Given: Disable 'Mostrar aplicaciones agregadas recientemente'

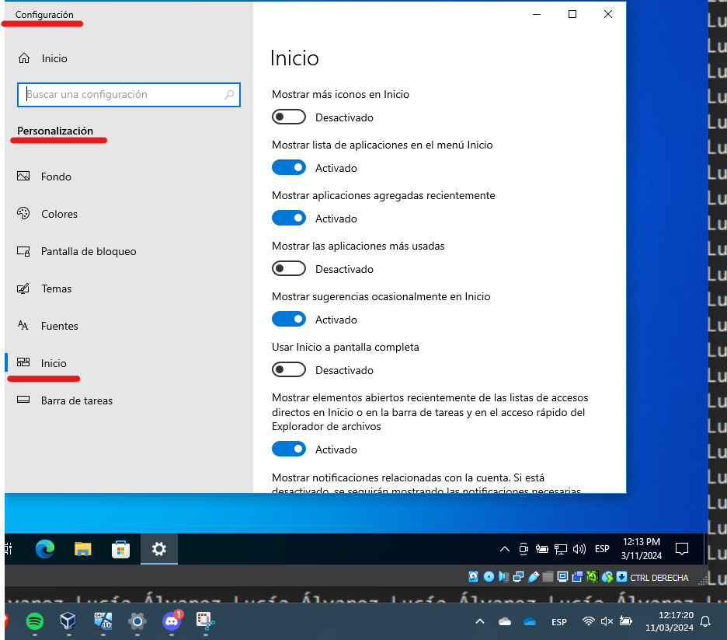Looking at the screenshot, I should pos(289,218).
